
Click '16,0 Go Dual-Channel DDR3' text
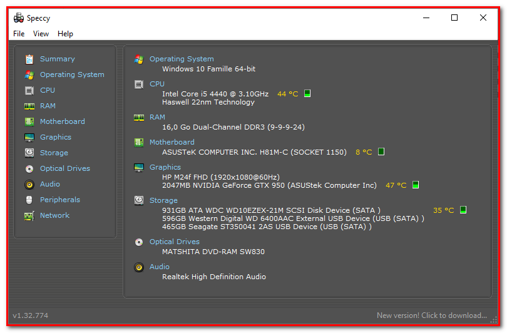click(213, 127)
